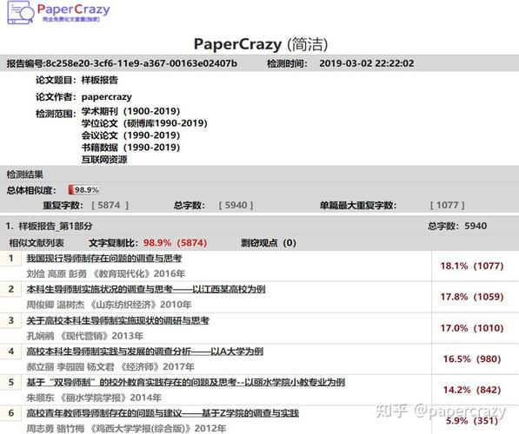Open paper '我国现行导师制存在问题的调查与思考'
Image resolution: width=519 pixels, height=434 pixels.
(x=104, y=259)
